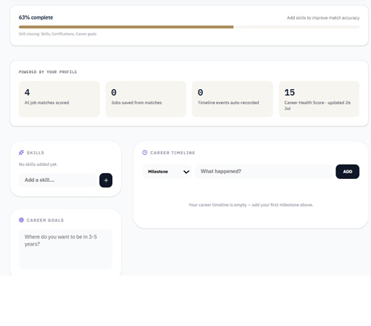Click '63% complete' heading
Image resolution: width=371 pixels, height=326 pixels.
(x=36, y=17)
